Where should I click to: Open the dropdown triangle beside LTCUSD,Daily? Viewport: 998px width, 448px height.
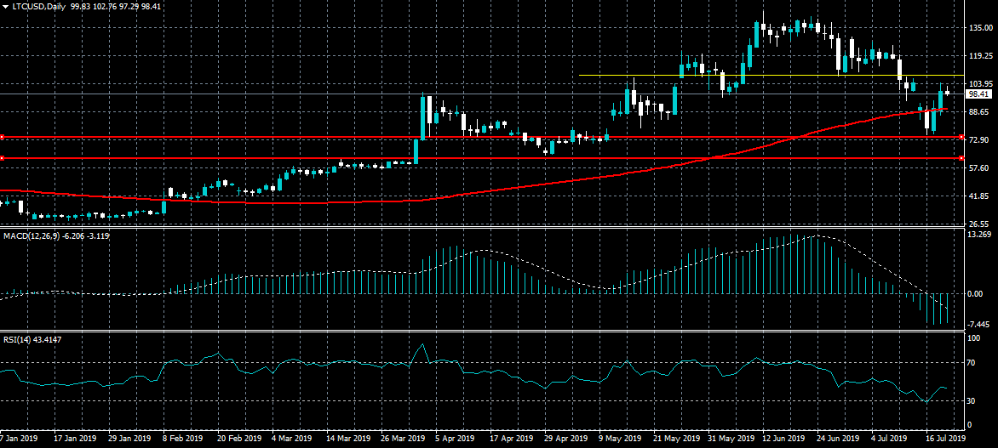coord(6,5)
